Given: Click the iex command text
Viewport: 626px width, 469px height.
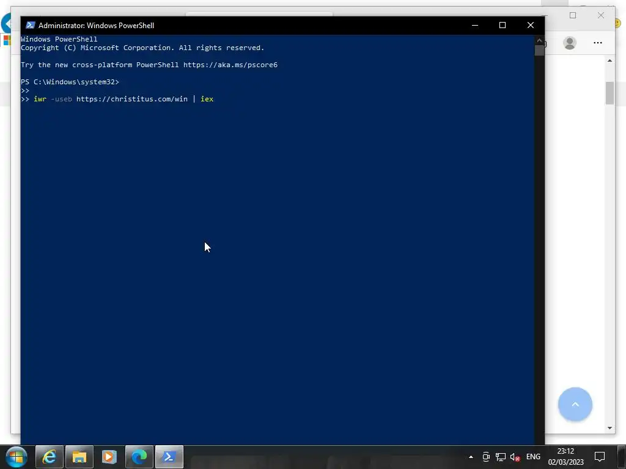Looking at the screenshot, I should 207,99.
